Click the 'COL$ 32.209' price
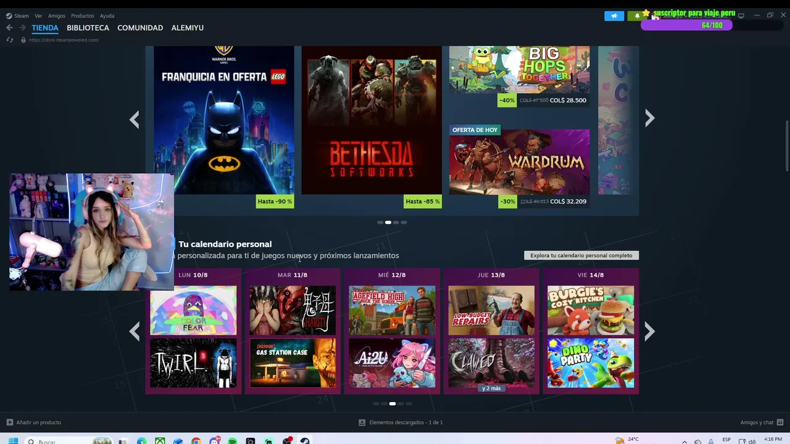The image size is (790, 444). click(568, 202)
